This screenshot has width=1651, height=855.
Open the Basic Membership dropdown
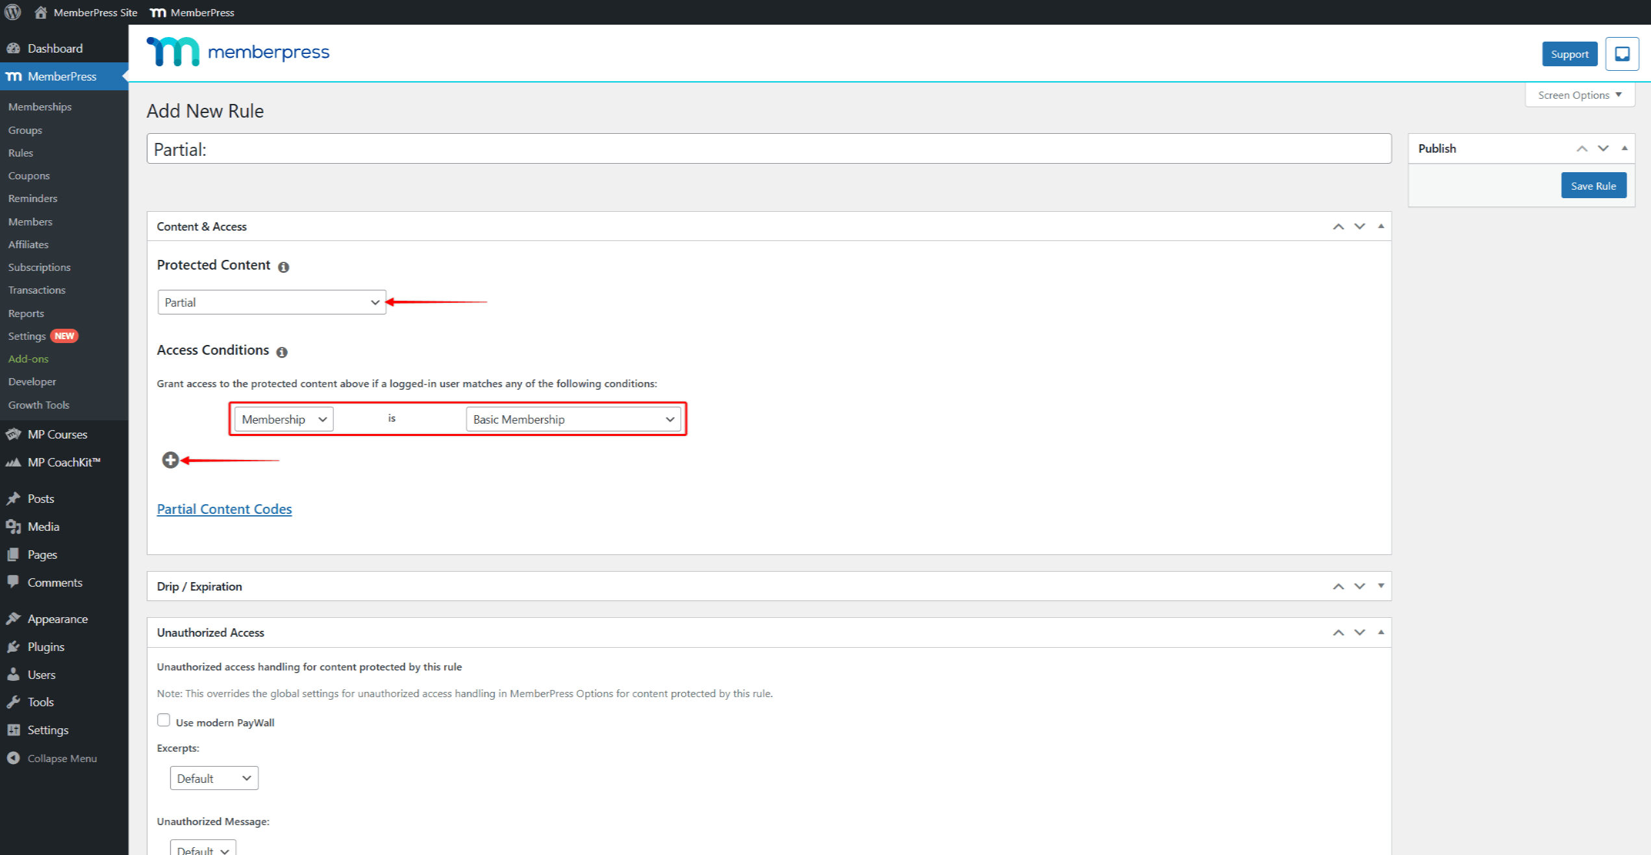click(573, 419)
